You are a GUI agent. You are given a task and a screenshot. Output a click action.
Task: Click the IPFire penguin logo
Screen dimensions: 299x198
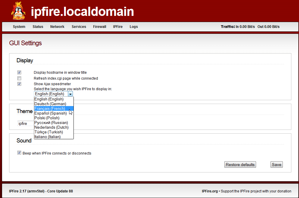tap(18, 11)
